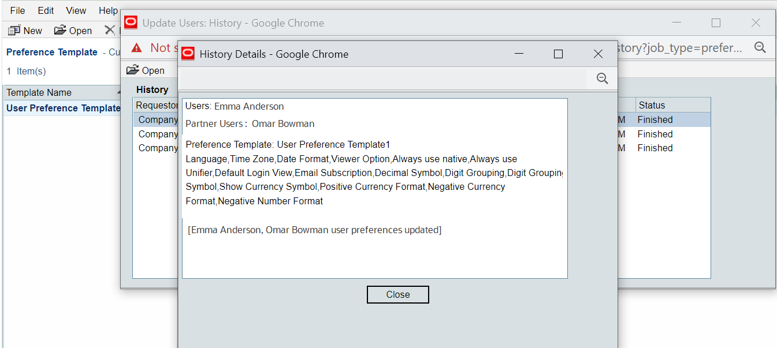The width and height of the screenshot is (777, 348).
Task: Click the Preference Template heading
Action: 52,52
